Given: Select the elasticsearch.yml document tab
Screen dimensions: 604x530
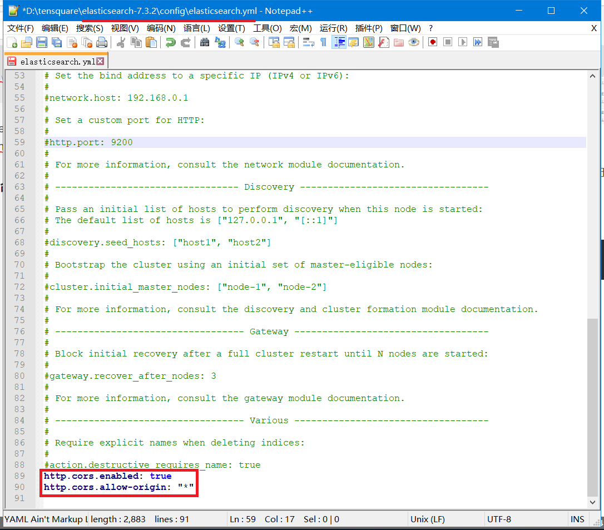Looking at the screenshot, I should coord(56,62).
